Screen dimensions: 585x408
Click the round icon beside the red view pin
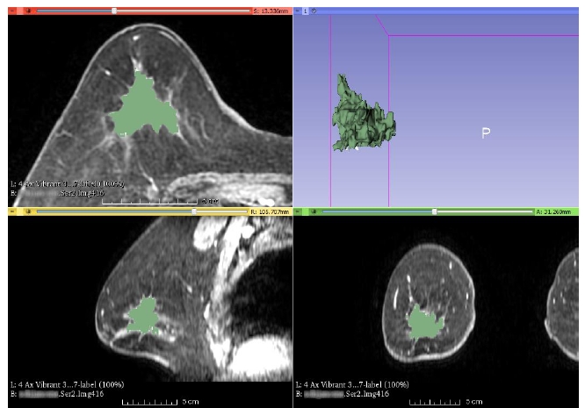click(x=27, y=11)
